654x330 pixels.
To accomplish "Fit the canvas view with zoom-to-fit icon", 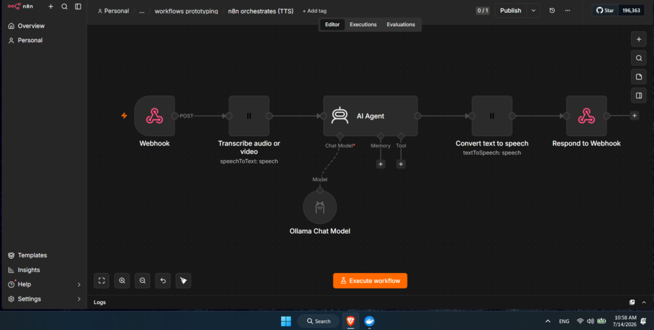I will coord(102,281).
